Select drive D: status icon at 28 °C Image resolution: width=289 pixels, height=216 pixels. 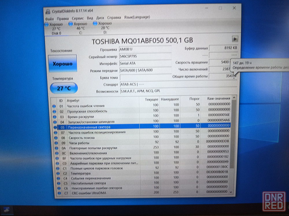(95, 24)
